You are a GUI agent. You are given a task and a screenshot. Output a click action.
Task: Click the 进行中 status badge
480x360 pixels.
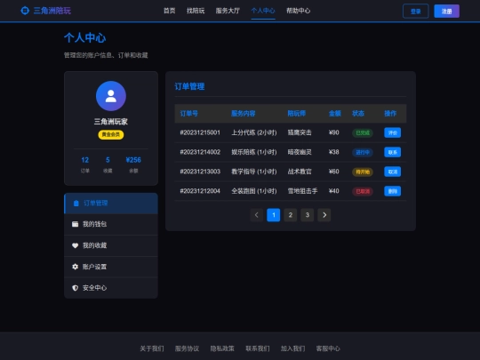[363, 153]
